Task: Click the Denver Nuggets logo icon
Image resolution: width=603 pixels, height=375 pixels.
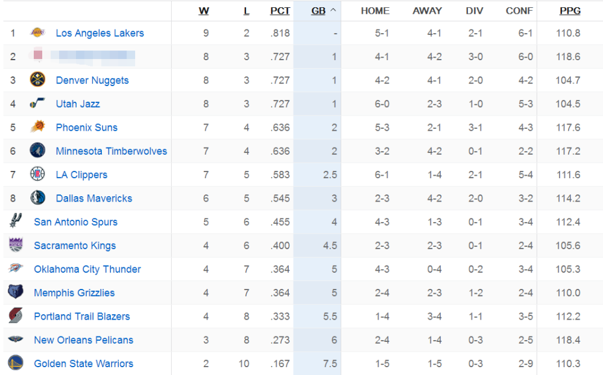Action: 37,80
